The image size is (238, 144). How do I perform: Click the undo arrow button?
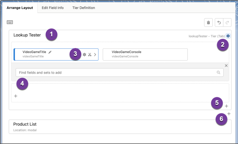tap(219, 22)
